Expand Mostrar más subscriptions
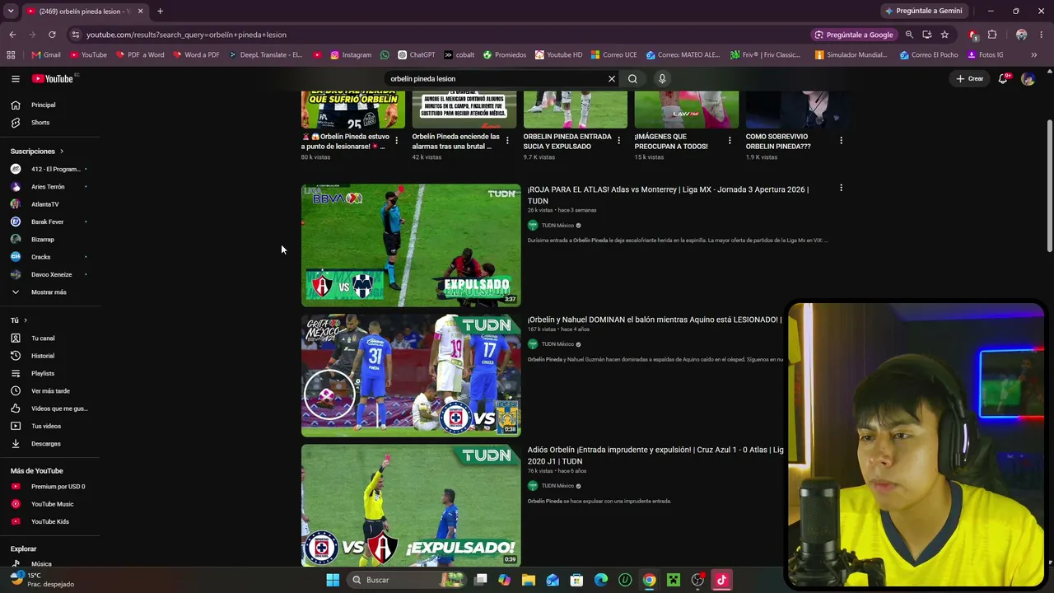1054x593 pixels. (x=50, y=292)
